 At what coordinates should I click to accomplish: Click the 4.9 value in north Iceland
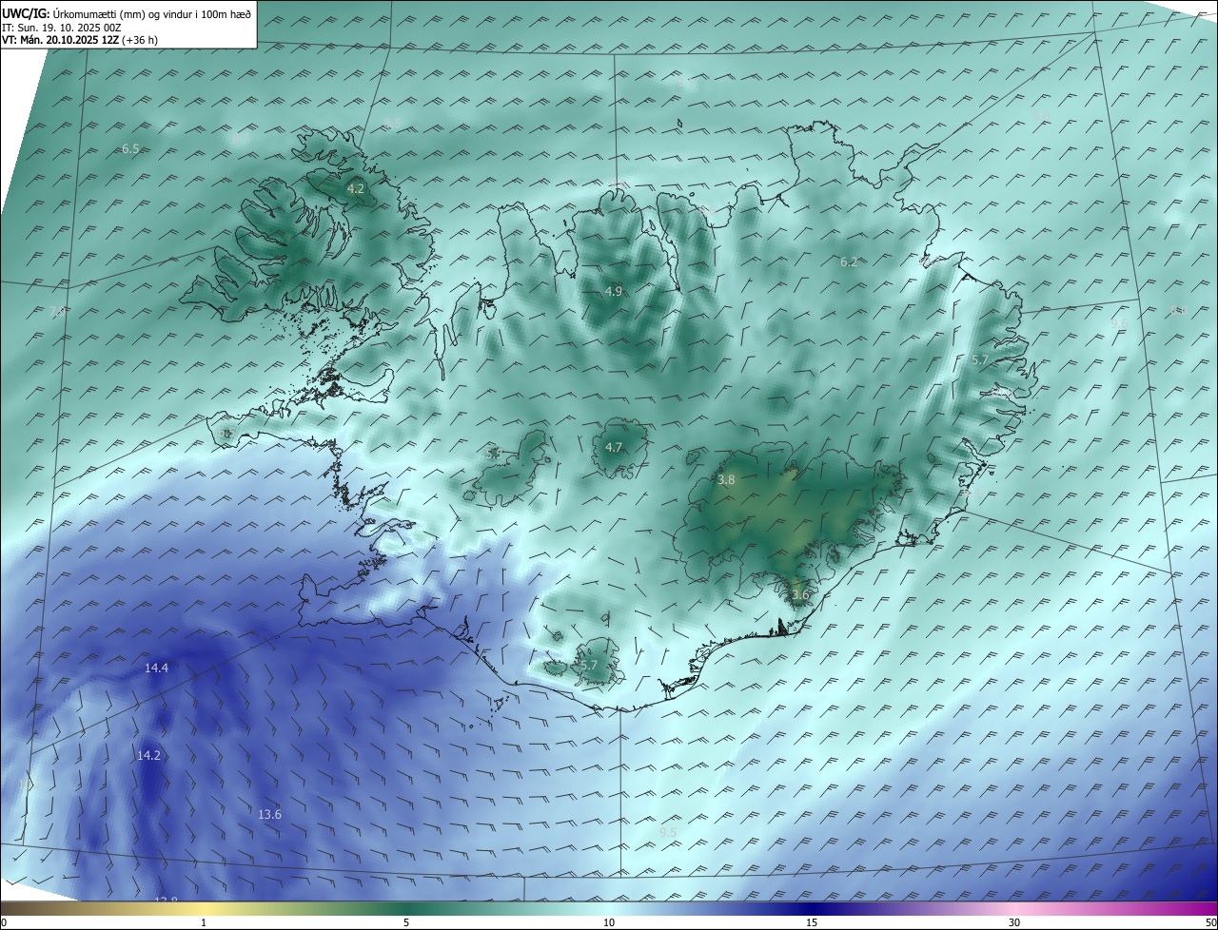pyautogui.click(x=613, y=292)
